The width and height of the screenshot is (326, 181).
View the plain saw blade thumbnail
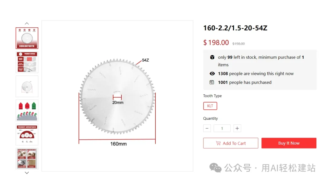point(27,86)
